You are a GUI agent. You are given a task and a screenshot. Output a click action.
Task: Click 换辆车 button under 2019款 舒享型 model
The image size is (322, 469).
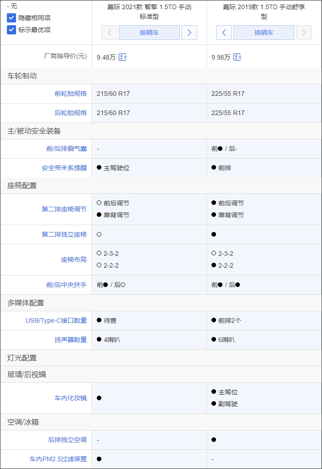(x=264, y=33)
